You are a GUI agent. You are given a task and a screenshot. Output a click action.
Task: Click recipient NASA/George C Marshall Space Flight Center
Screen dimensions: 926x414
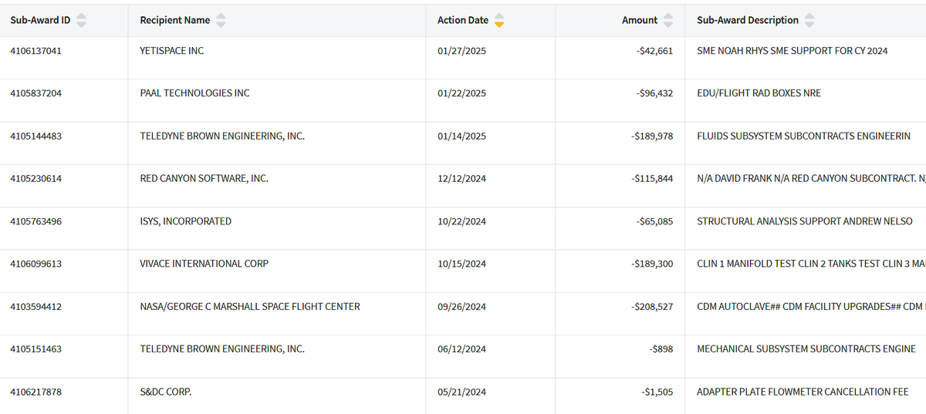coord(250,306)
